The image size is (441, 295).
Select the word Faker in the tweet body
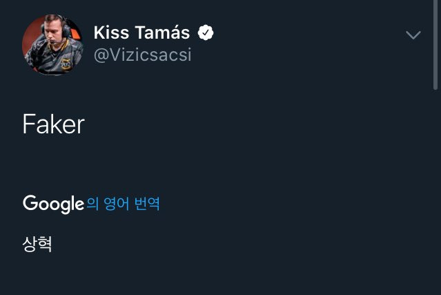coord(53,124)
